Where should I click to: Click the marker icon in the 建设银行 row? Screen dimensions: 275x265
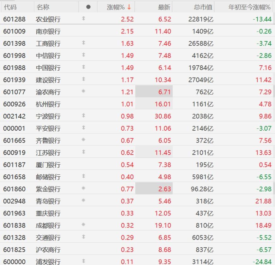point(84,79)
